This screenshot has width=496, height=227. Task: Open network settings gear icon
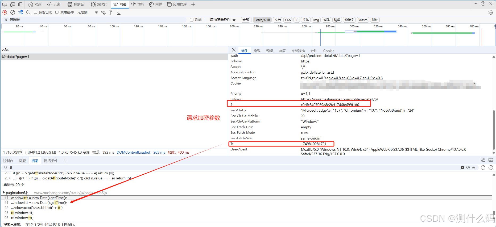491,12
